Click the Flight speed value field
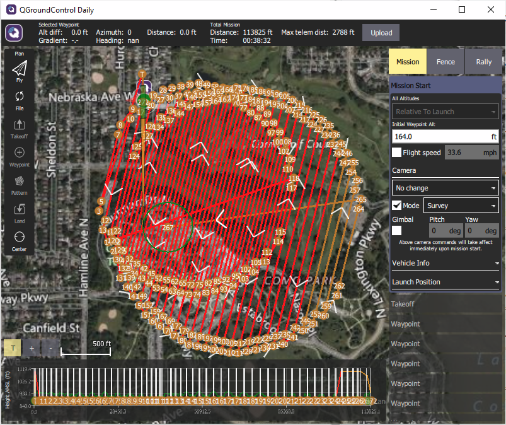 click(x=472, y=153)
